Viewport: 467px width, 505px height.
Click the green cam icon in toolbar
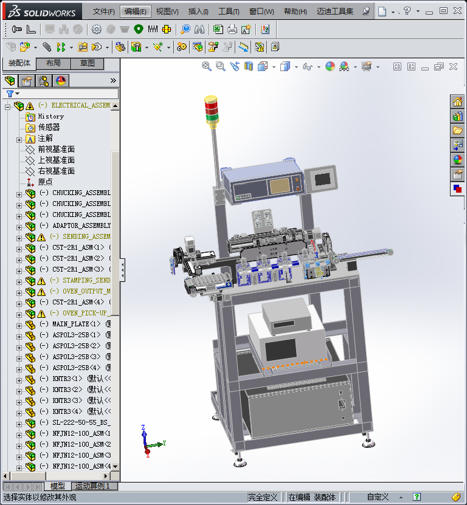(139, 29)
